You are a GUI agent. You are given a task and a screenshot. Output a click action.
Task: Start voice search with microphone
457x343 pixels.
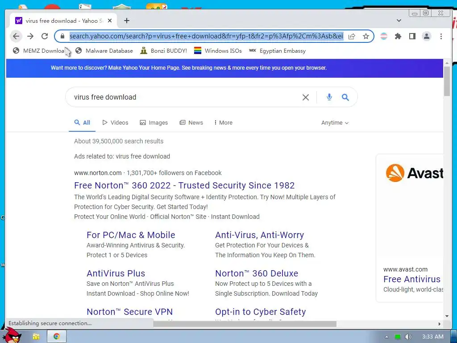pyautogui.click(x=329, y=97)
